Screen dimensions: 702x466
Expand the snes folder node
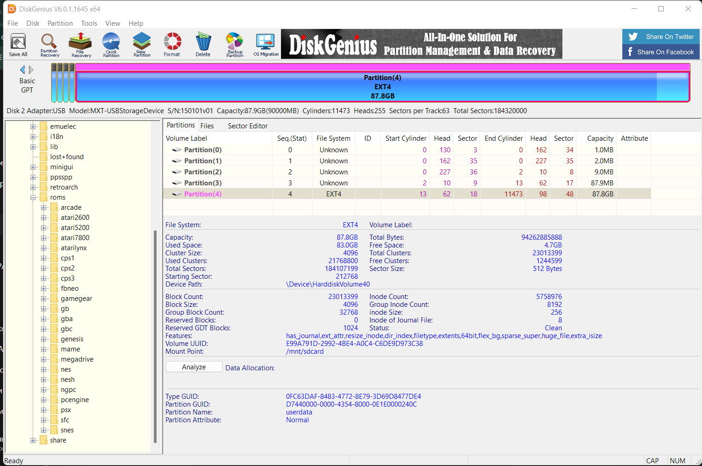(x=44, y=430)
